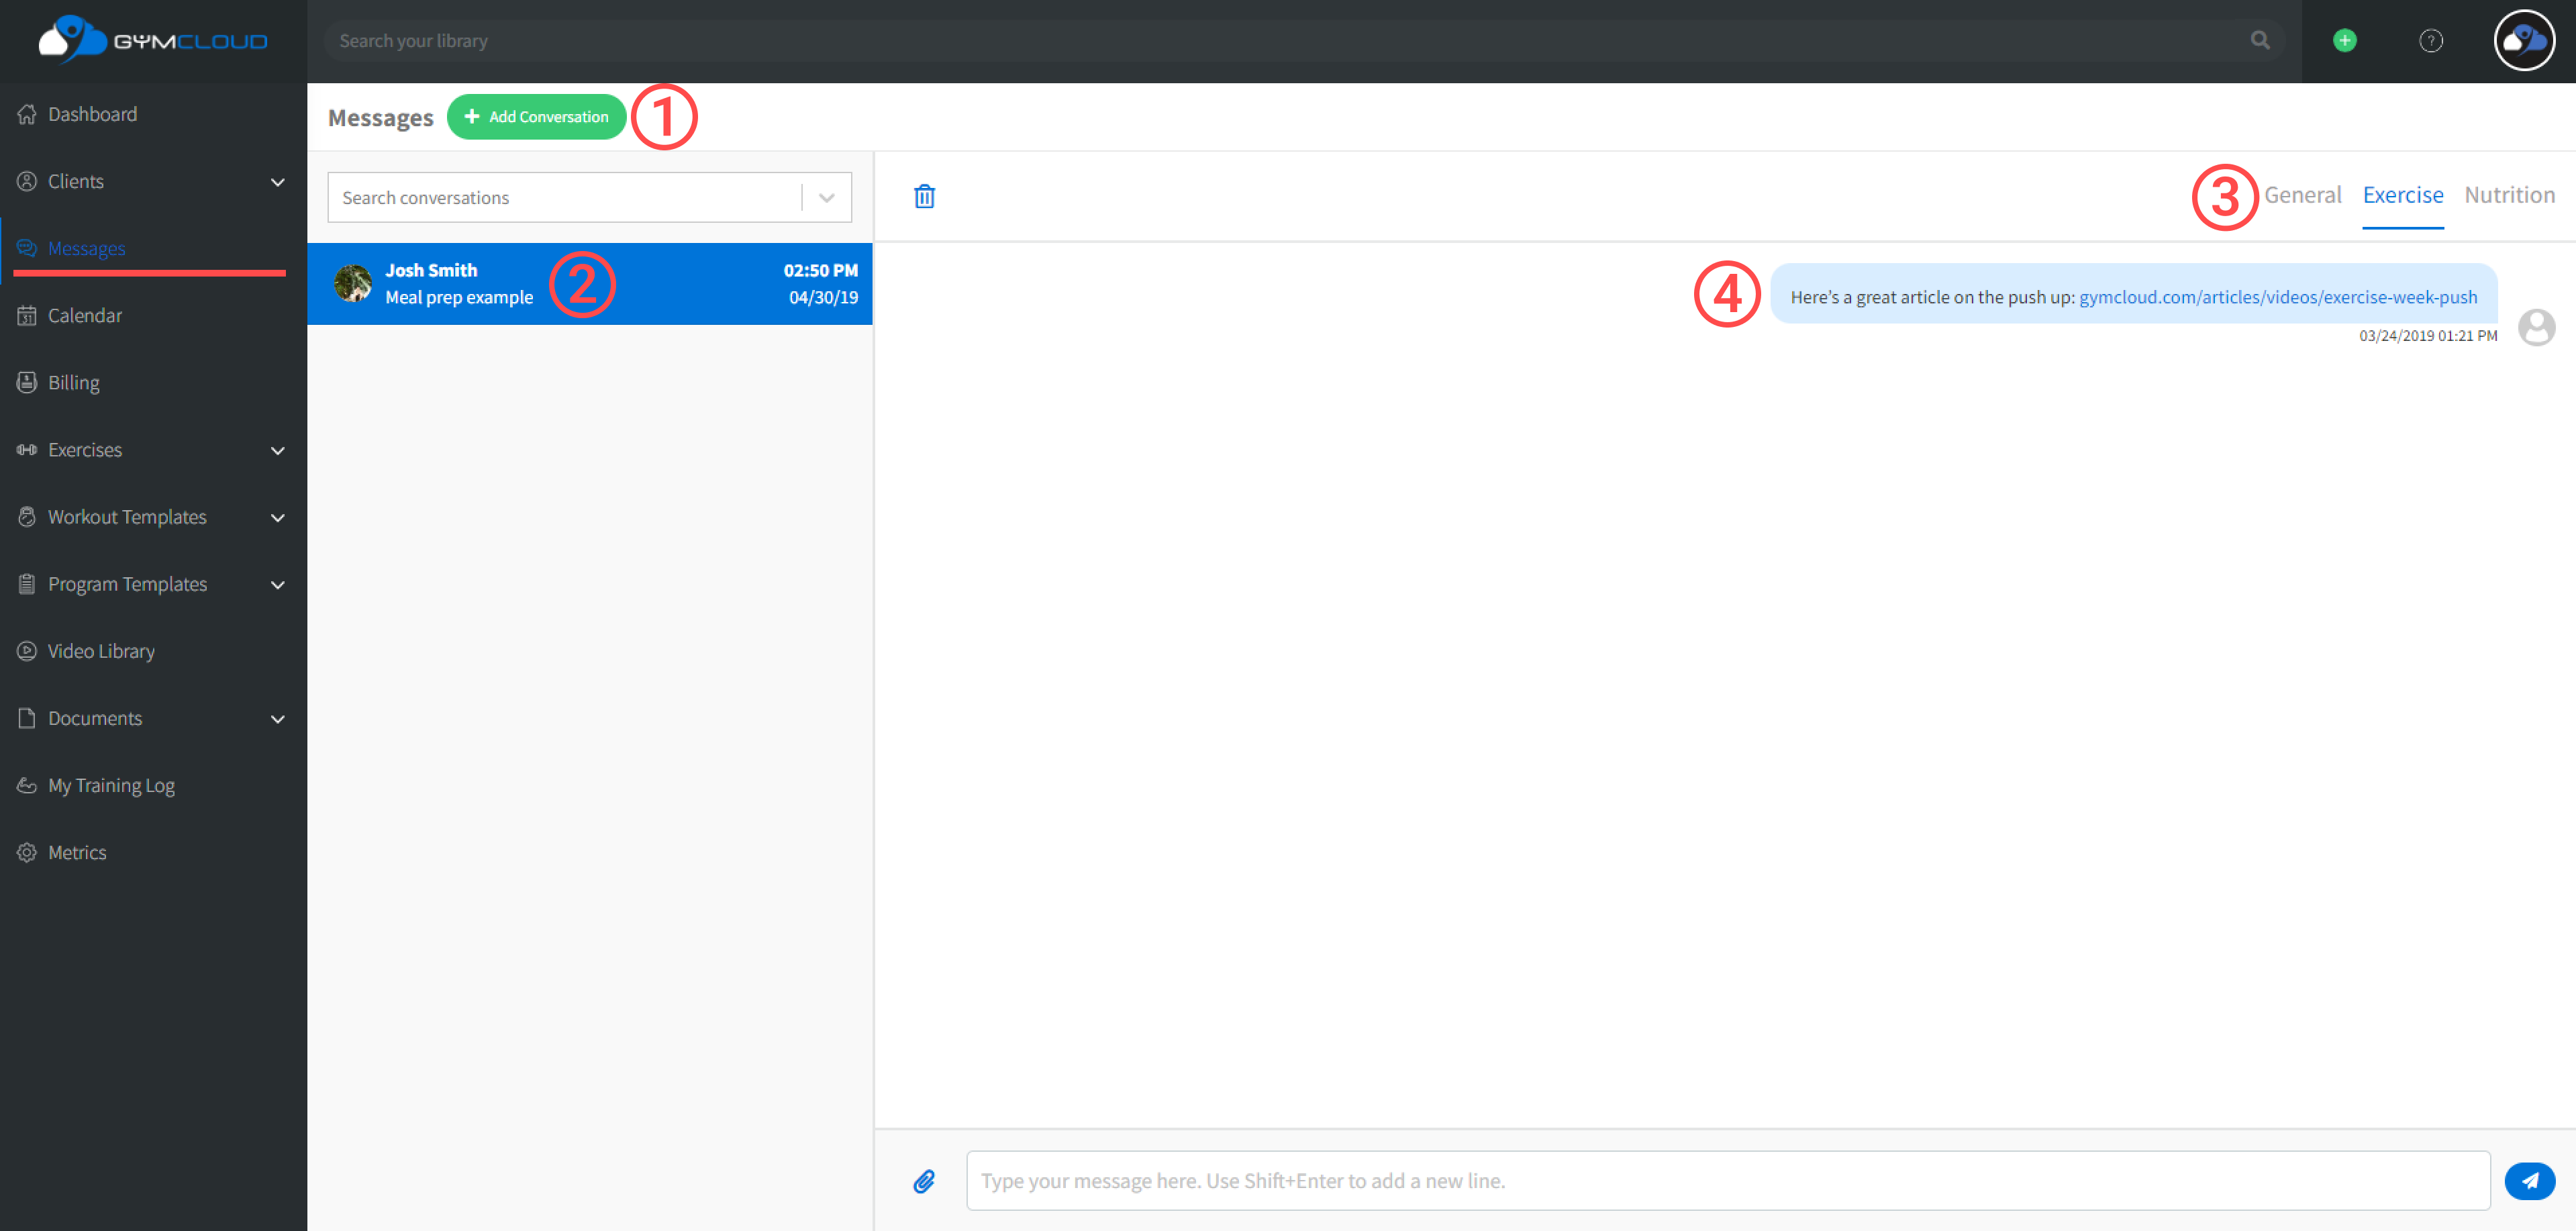Delete conversation using trash icon

924,196
